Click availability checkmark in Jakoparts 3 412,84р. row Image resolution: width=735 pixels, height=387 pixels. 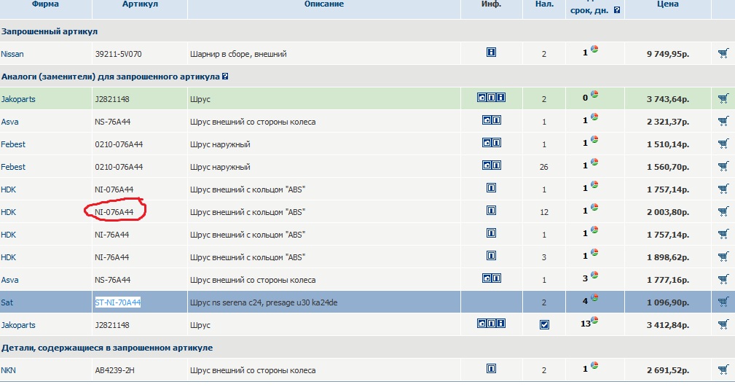click(544, 324)
